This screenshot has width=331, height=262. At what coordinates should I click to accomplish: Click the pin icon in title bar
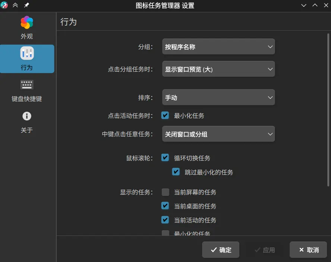click(x=26, y=6)
